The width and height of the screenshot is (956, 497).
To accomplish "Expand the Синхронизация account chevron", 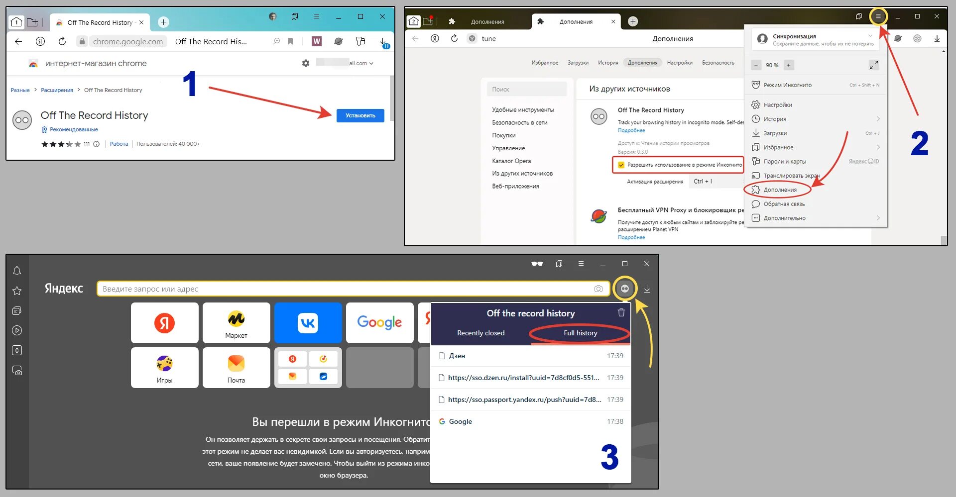I will (x=870, y=35).
